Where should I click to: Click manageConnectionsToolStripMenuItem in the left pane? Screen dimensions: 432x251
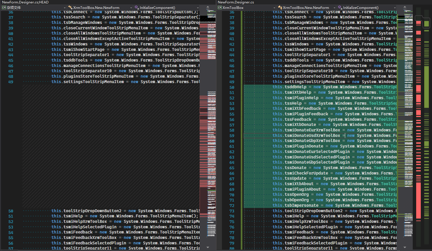pyautogui.click(x=104, y=66)
